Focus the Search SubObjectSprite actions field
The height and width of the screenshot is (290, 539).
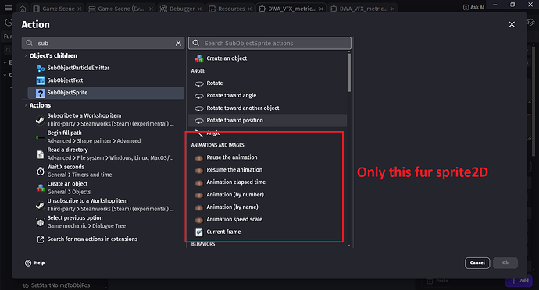click(269, 43)
